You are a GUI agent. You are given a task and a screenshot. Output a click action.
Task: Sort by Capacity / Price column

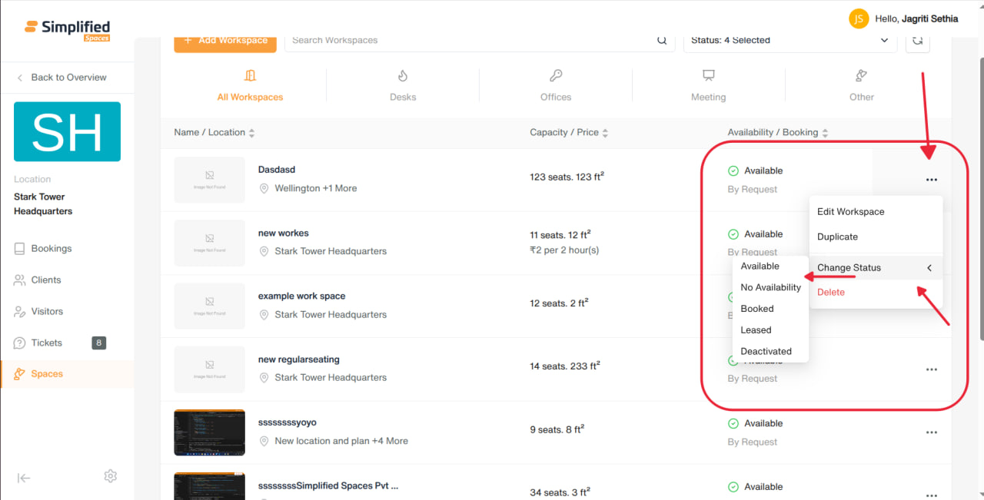tap(569, 133)
